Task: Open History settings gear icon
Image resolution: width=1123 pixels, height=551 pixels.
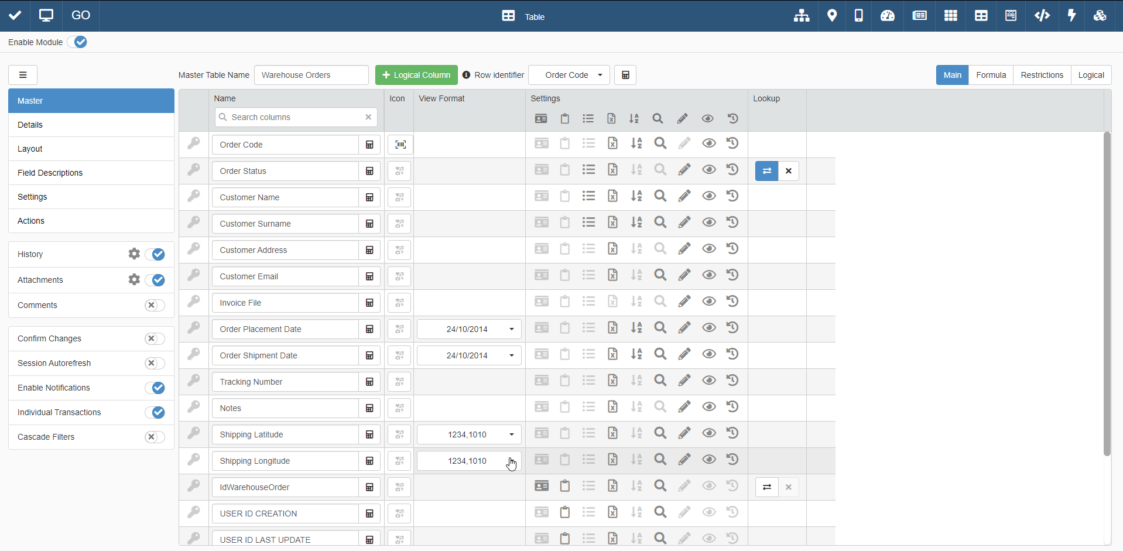Action: click(134, 254)
